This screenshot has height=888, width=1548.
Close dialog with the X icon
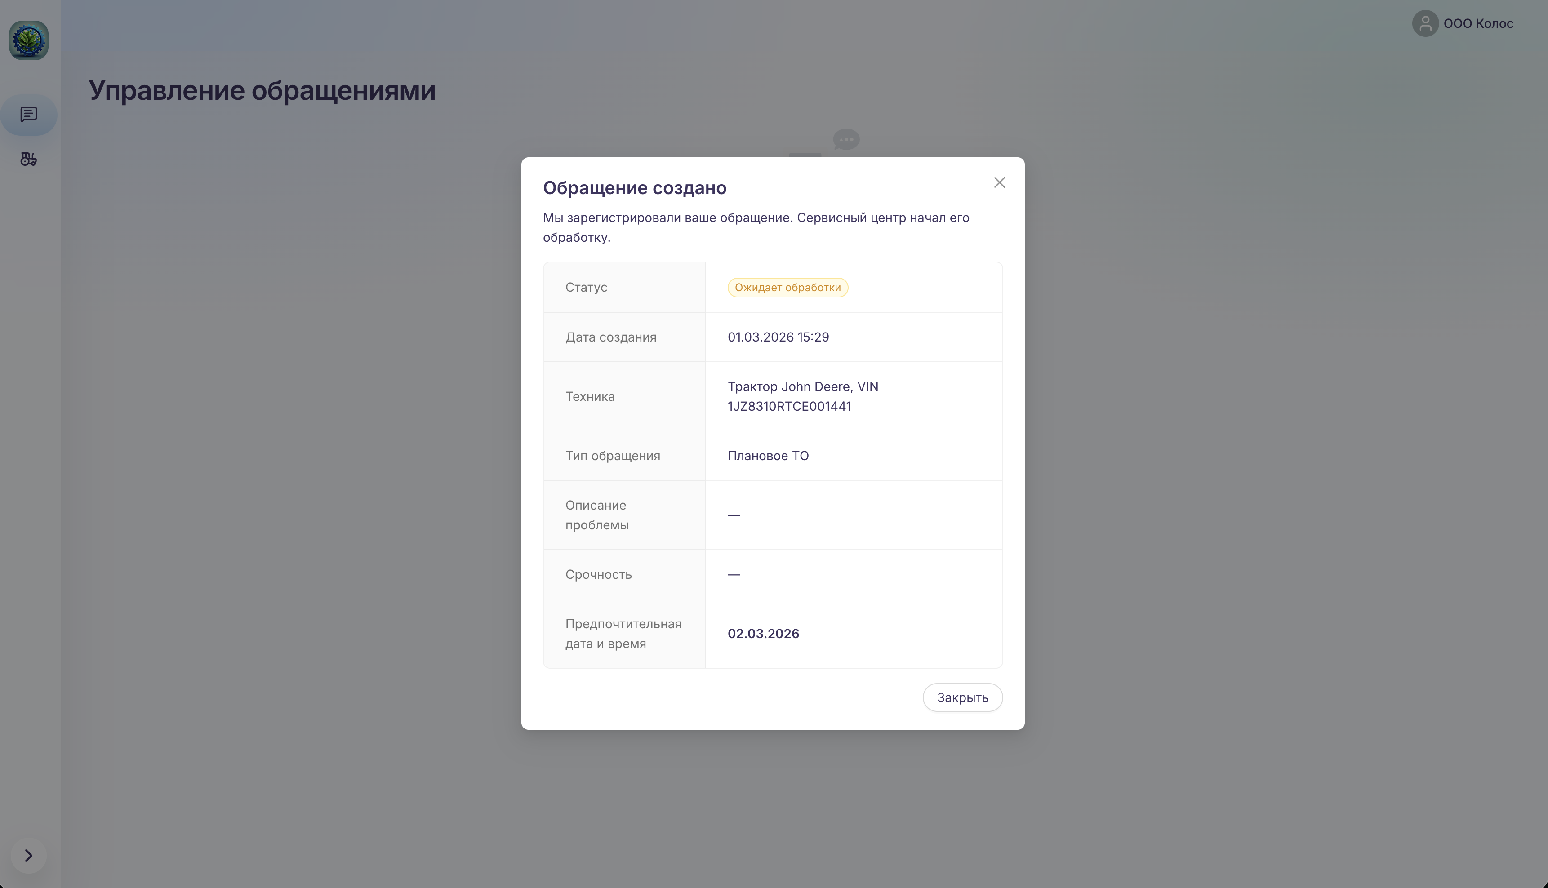click(x=999, y=182)
